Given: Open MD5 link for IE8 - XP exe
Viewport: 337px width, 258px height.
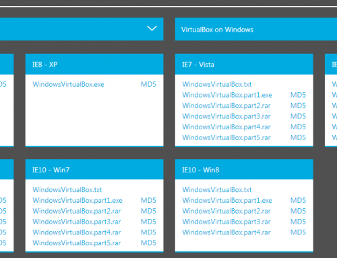Looking at the screenshot, I should click(x=148, y=84).
